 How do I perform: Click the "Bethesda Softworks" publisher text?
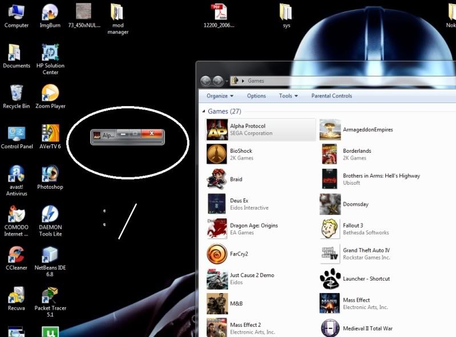tap(366, 233)
